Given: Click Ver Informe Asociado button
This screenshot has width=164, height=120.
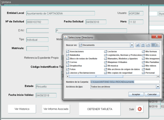Looking at the screenshot, I should (x=56, y=109).
